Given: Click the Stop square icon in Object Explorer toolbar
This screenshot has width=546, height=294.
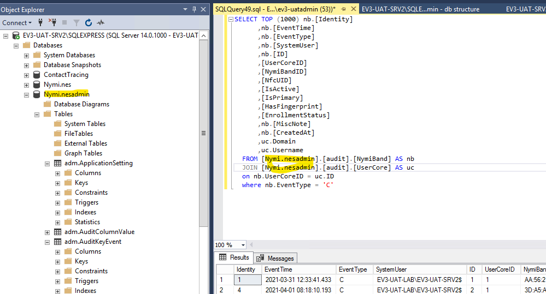Looking at the screenshot, I should [x=64, y=22].
